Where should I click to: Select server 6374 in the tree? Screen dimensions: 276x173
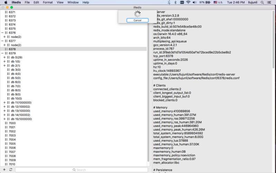[12, 24]
